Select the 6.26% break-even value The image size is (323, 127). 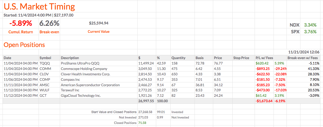pos(49,23)
